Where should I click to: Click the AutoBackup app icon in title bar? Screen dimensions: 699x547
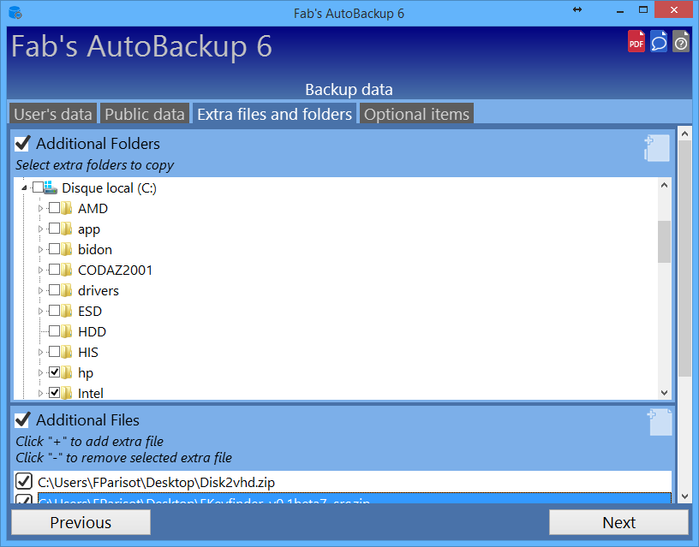click(x=15, y=13)
